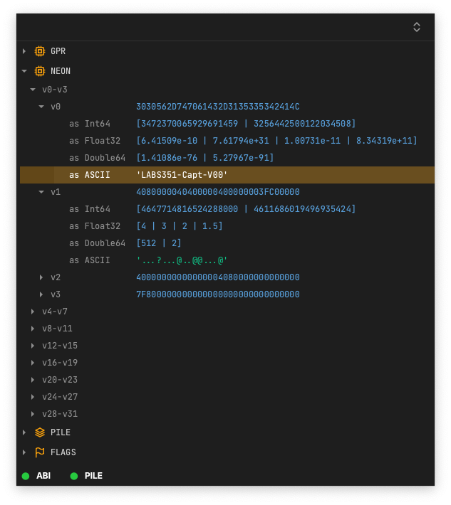Viewport: 451px width, 505px height.
Task: Collapse the v1 register details
Action: (x=41, y=192)
